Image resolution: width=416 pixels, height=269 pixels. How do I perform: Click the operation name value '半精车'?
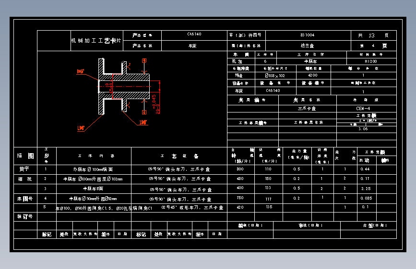coord(310,61)
